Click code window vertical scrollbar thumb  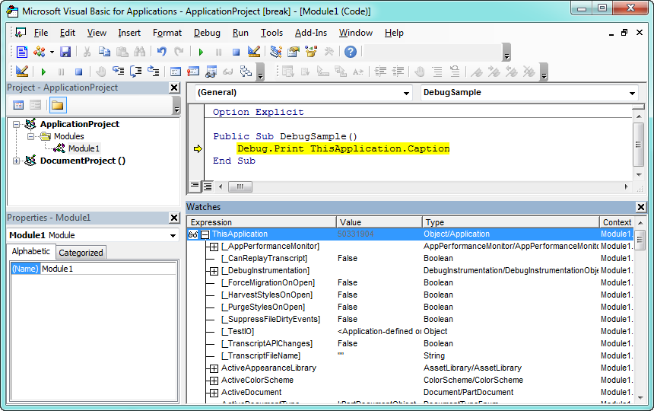[x=638, y=145]
